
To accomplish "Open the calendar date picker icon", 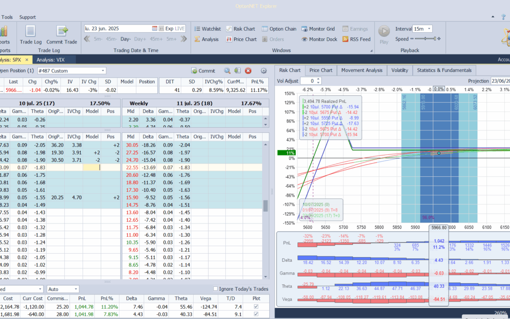I will 154,29.
